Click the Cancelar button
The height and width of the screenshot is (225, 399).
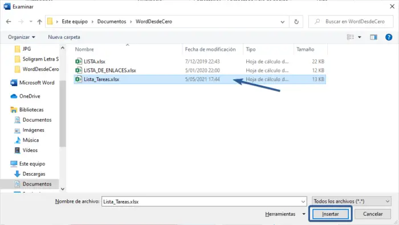[x=373, y=214]
